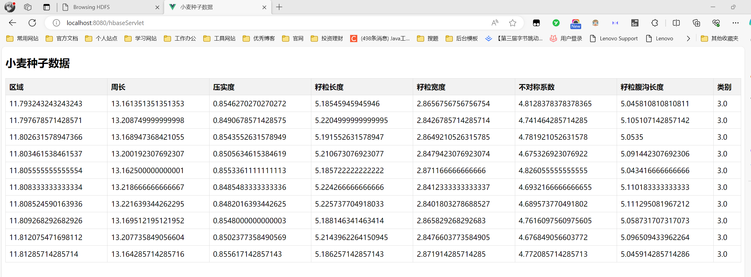
Task: Open the blue bow-tie extension icon
Action: pos(615,23)
